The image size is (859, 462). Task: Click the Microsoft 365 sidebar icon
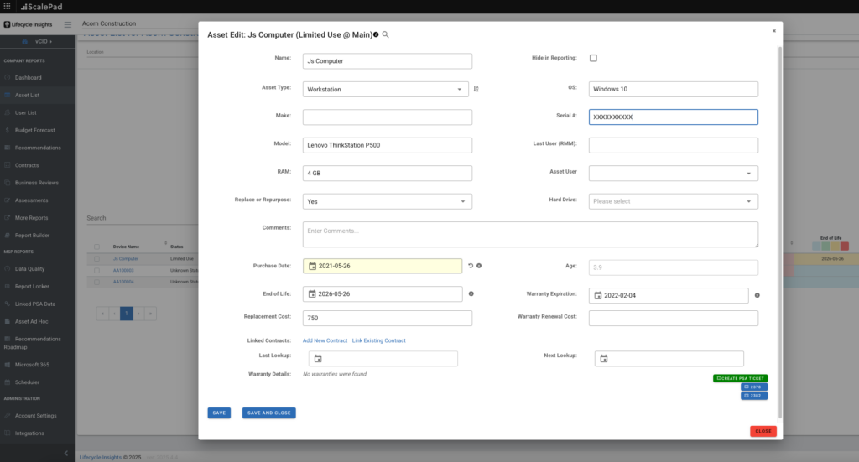(x=7, y=365)
